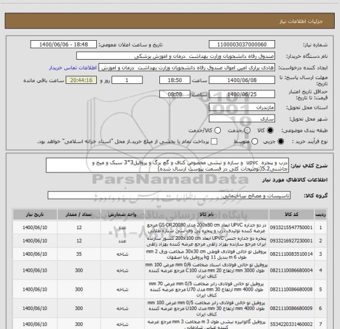Click the need number field 1100003037000060

coord(242,44)
